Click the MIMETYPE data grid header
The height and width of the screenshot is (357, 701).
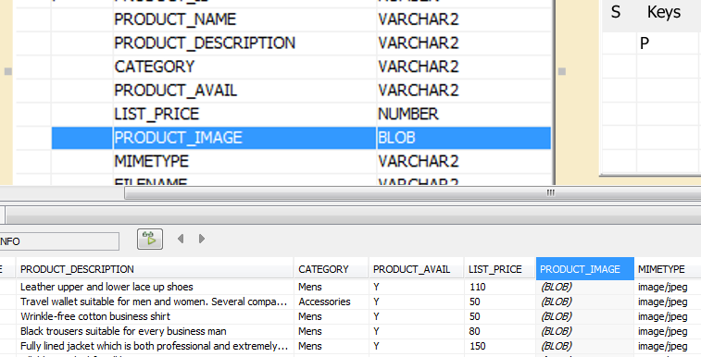click(x=668, y=269)
